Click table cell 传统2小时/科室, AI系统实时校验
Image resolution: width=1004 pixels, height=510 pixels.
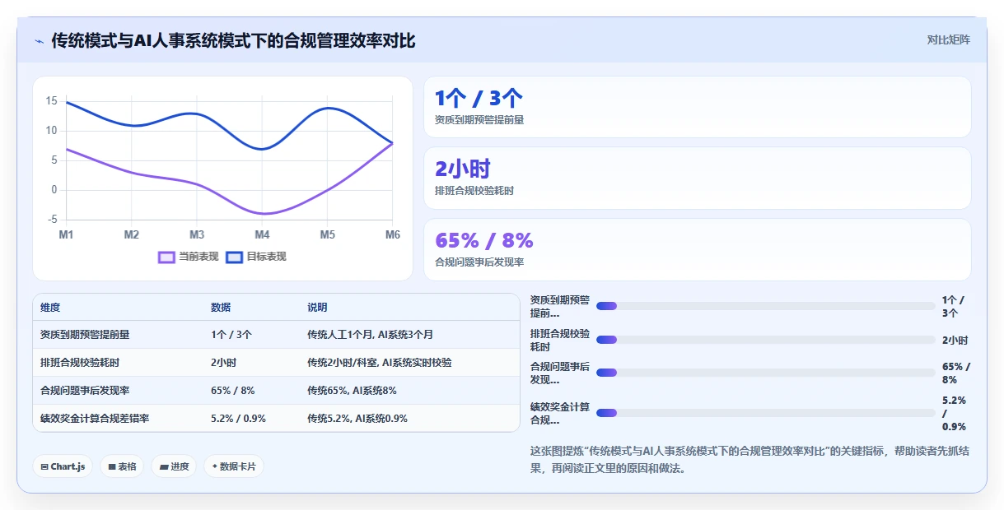[x=380, y=363]
